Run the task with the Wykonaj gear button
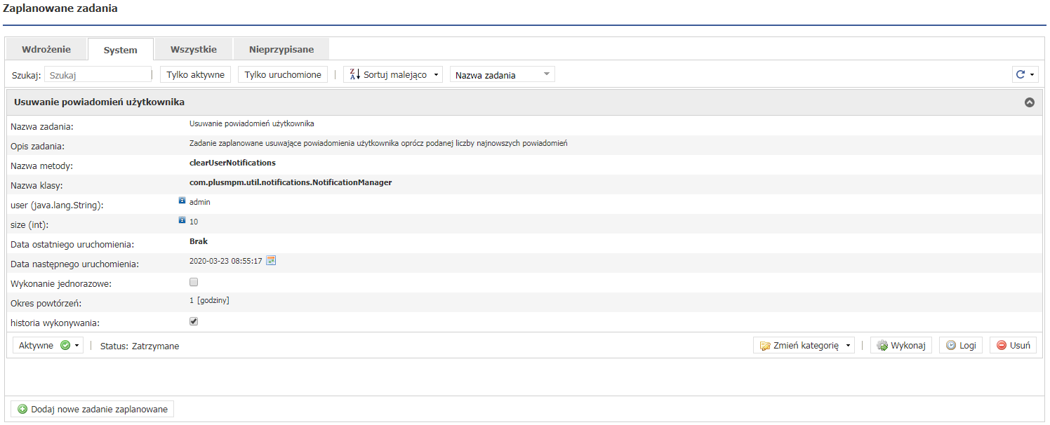Viewport: 1050px width, 425px height. [901, 345]
